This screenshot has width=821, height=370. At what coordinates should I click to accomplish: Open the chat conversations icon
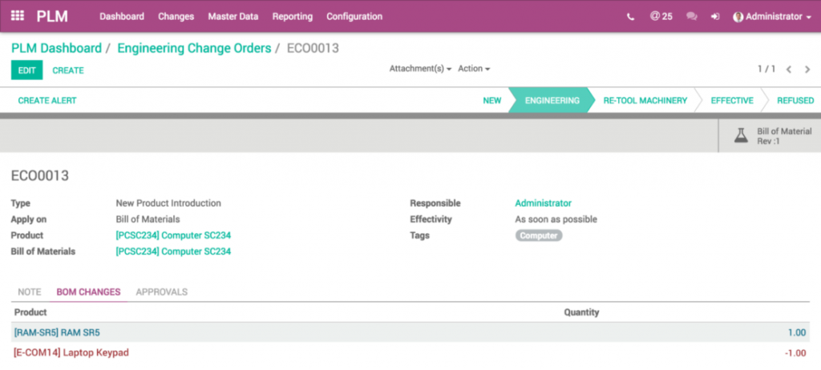point(692,17)
